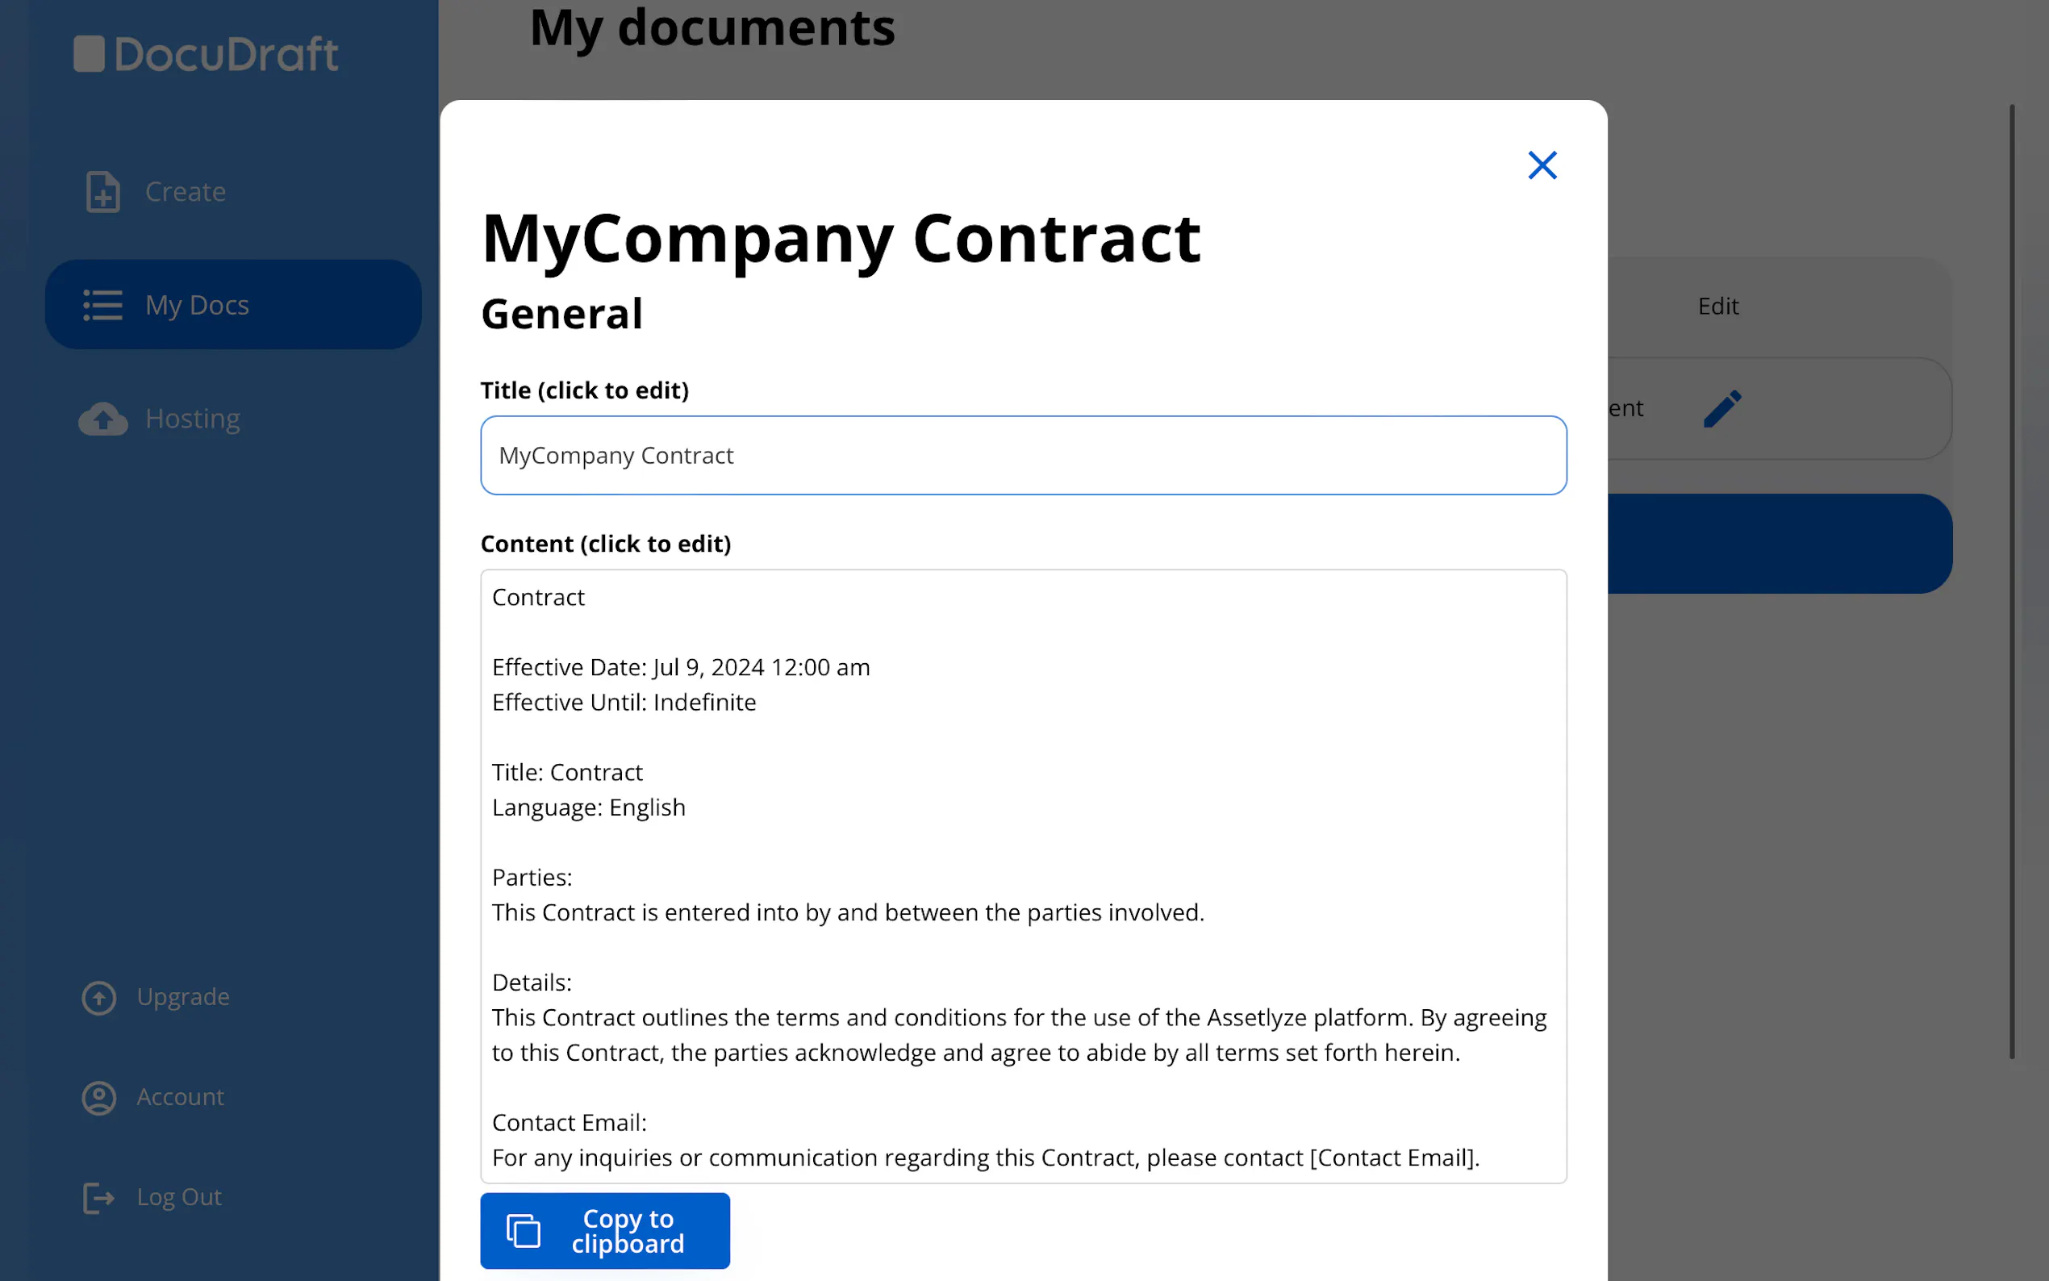This screenshot has width=2049, height=1281.
Task: Click the Title input field
Action: click(x=1023, y=455)
